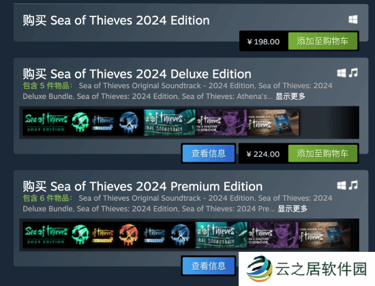The height and width of the screenshot is (286, 375).
Task: Click the ¥ 224.00 price label
Action: point(263,154)
